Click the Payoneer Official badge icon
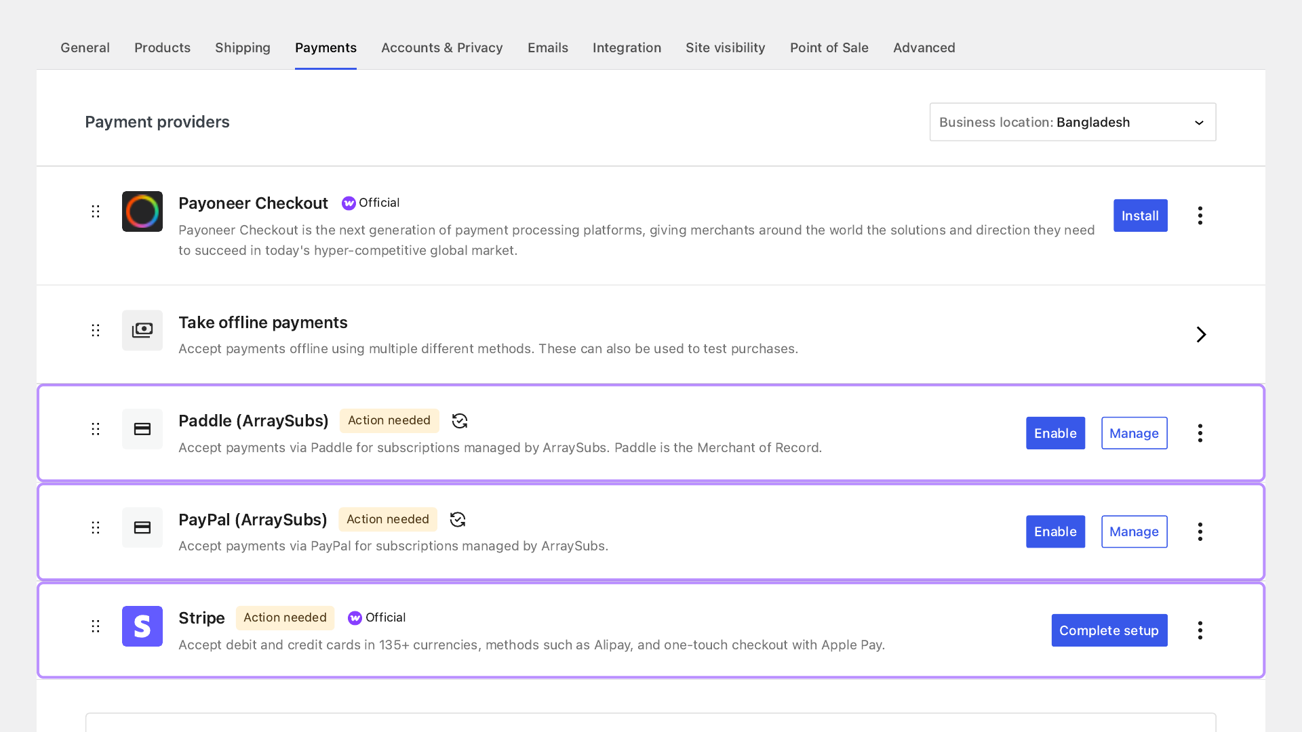This screenshot has width=1302, height=732. pos(349,203)
